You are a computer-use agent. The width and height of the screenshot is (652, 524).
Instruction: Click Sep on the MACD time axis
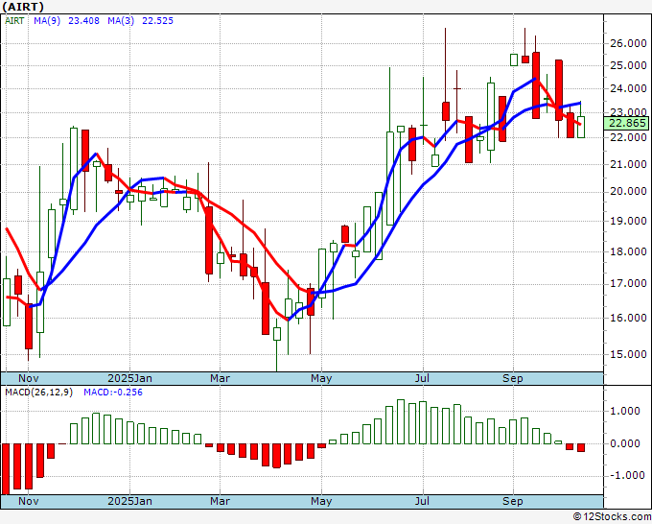(512, 501)
